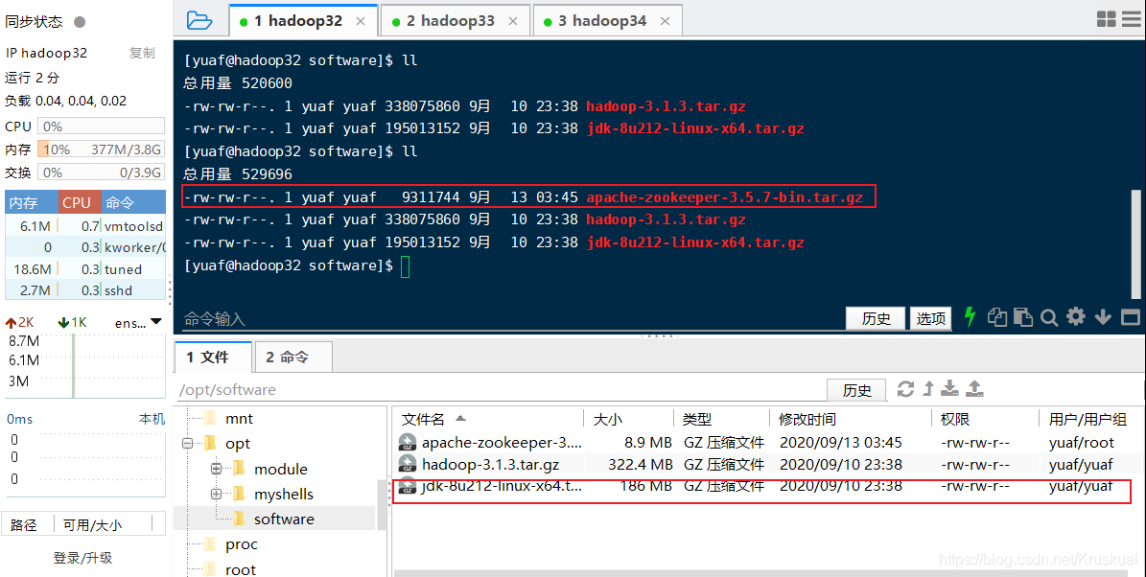
Task: Click the GZ icon of hadoop-3.1.3.tar.gz
Action: [407, 464]
